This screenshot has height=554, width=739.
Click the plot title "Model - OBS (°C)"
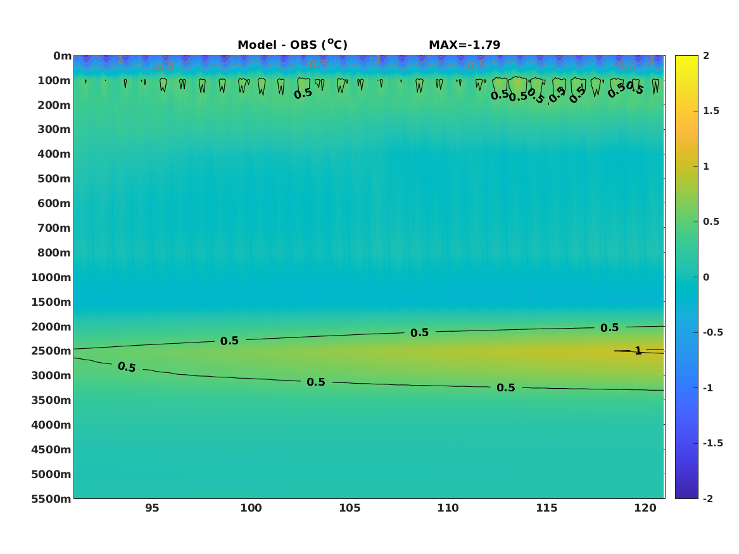click(292, 44)
